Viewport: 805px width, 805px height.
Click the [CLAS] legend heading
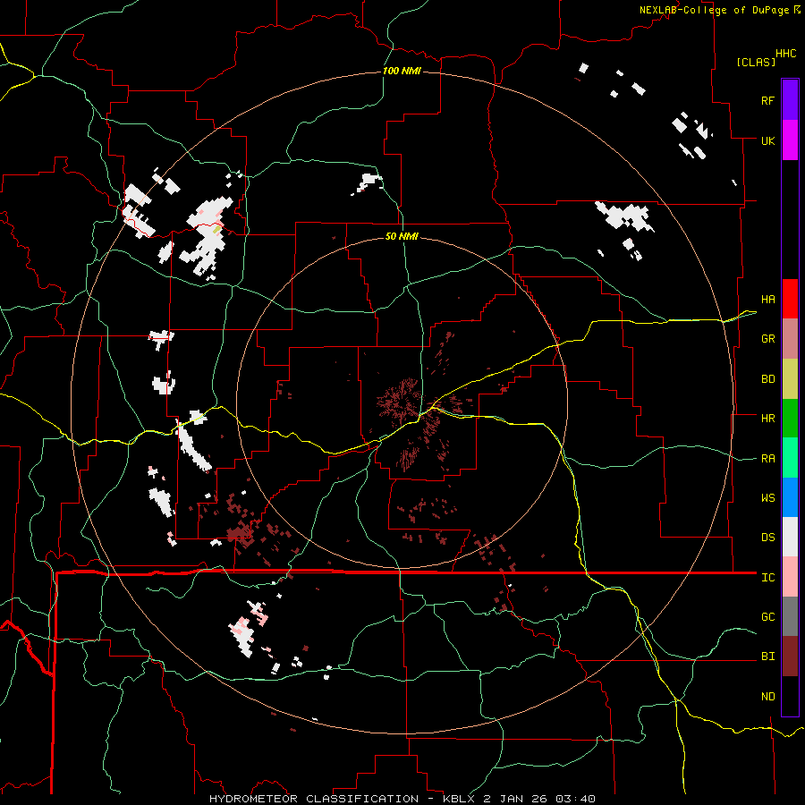(756, 62)
